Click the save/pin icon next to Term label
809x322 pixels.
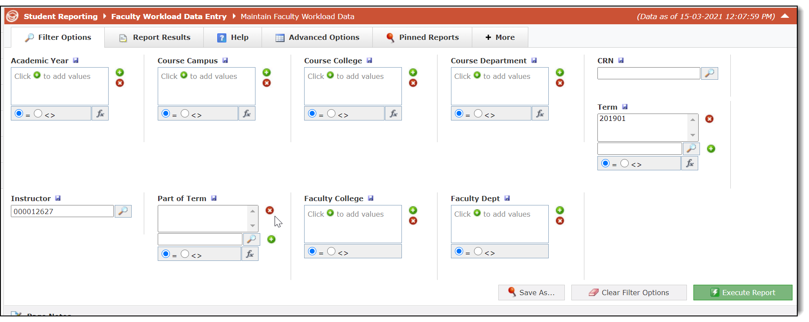625,106
